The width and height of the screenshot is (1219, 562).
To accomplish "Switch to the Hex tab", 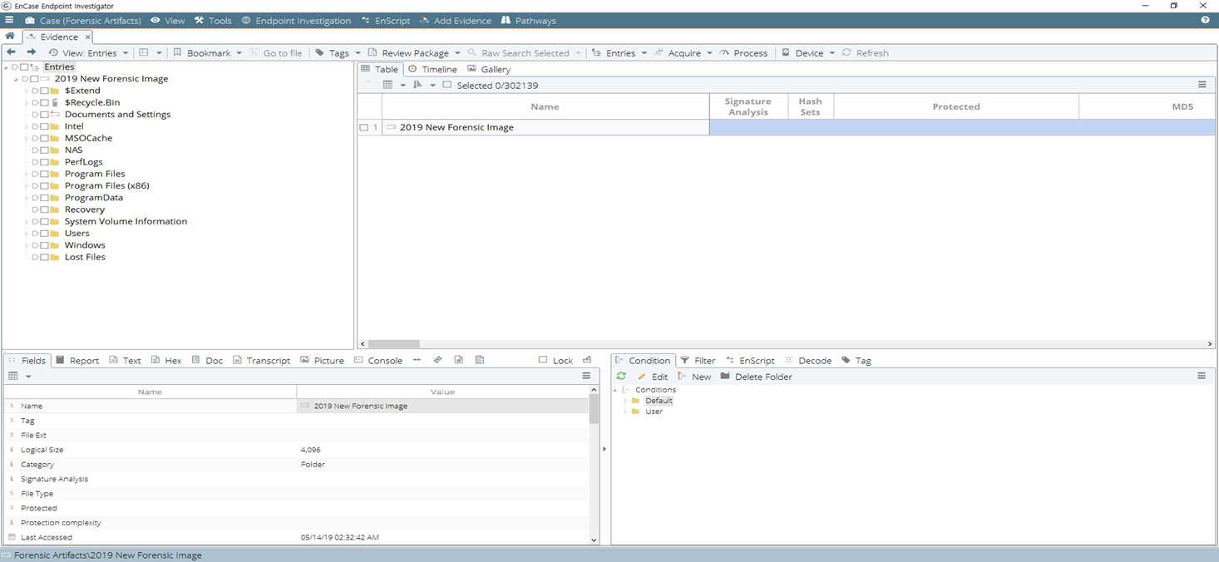I will click(166, 361).
